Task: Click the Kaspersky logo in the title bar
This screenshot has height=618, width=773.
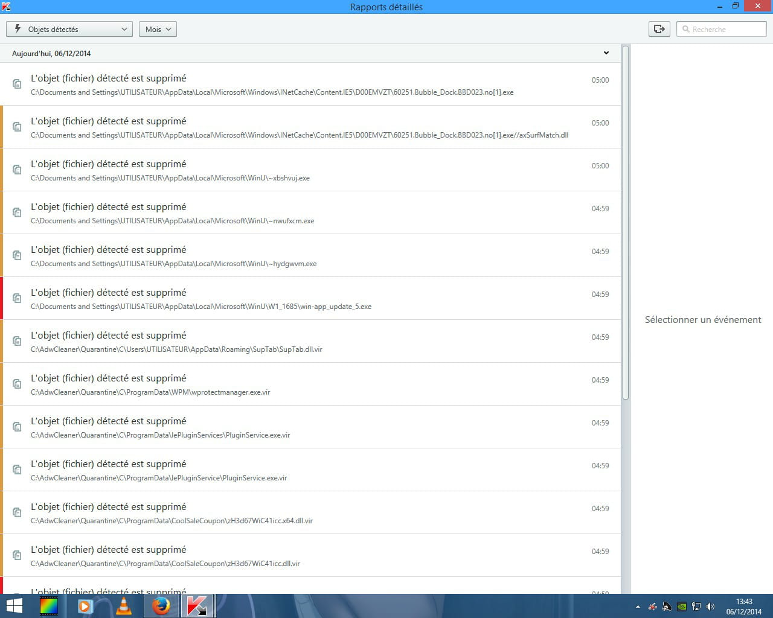Action: [7, 7]
